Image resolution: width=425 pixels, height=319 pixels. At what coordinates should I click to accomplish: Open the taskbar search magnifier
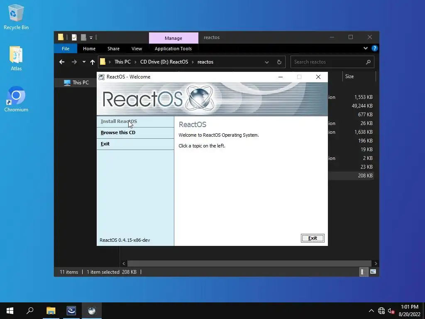(x=30, y=311)
